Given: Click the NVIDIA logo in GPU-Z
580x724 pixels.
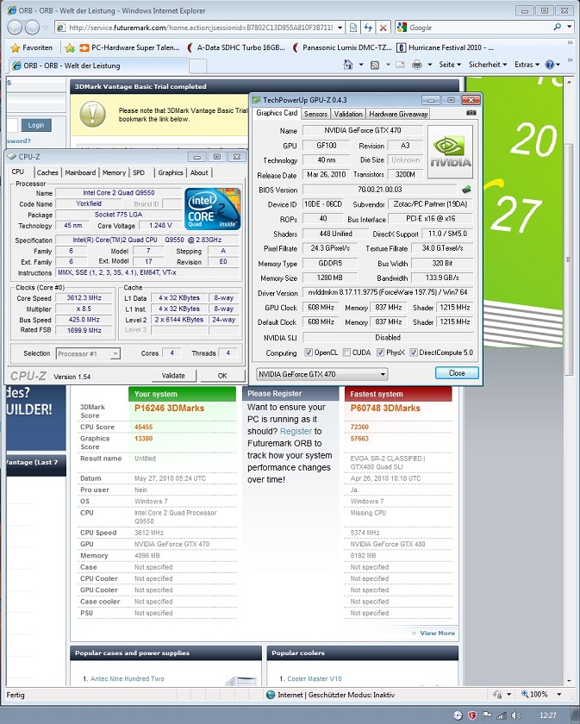Looking at the screenshot, I should [x=450, y=152].
